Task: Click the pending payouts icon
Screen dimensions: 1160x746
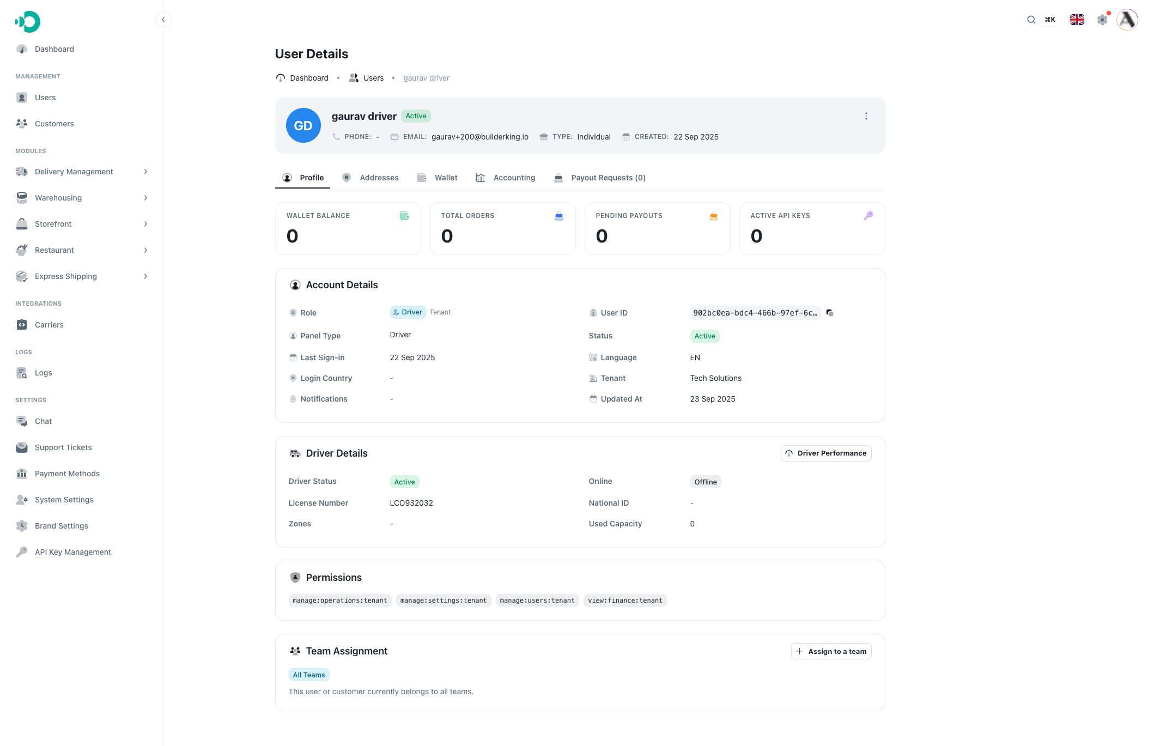Action: 713,216
